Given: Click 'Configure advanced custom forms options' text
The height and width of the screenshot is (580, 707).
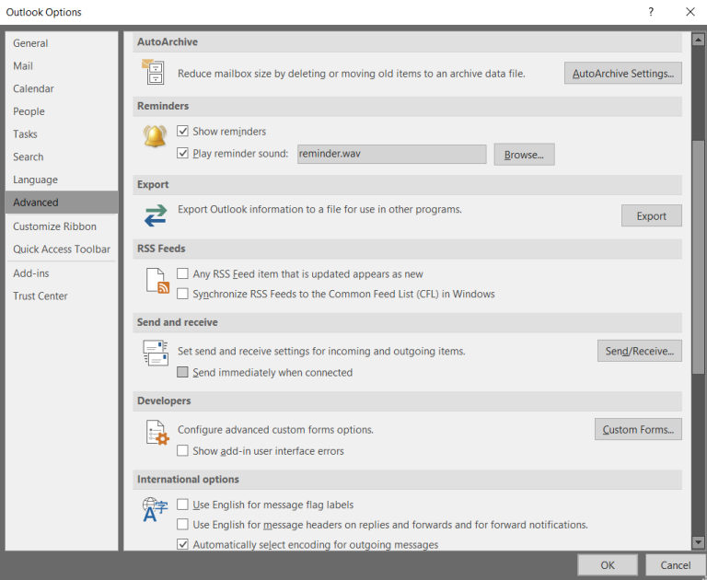Looking at the screenshot, I should (275, 429).
